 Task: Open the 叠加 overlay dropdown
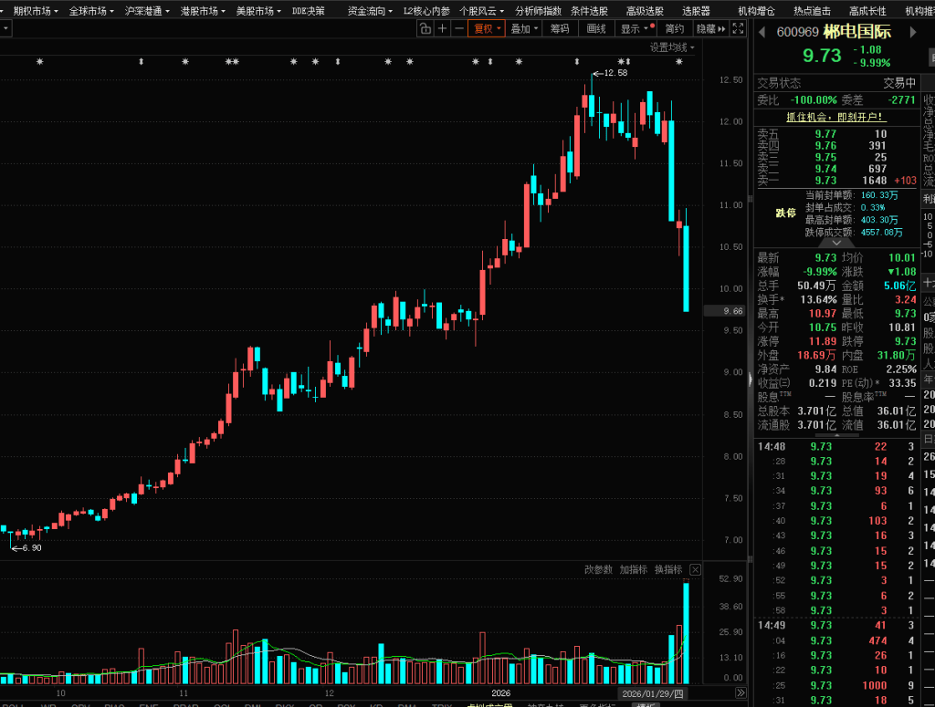(524, 29)
